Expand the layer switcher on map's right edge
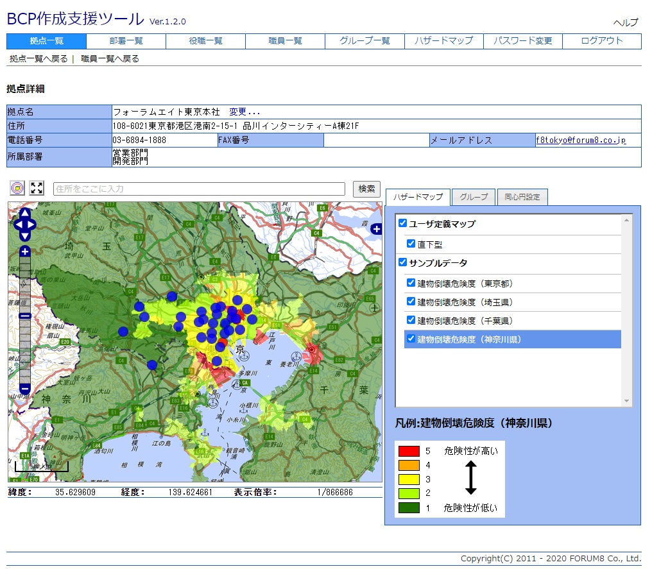Screen dimensions: 652x569 pyautogui.click(x=377, y=228)
